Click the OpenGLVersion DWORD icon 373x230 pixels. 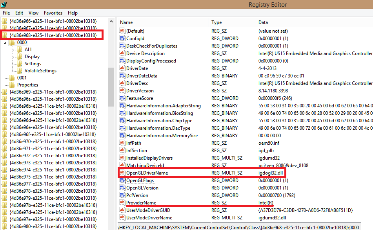click(122, 188)
